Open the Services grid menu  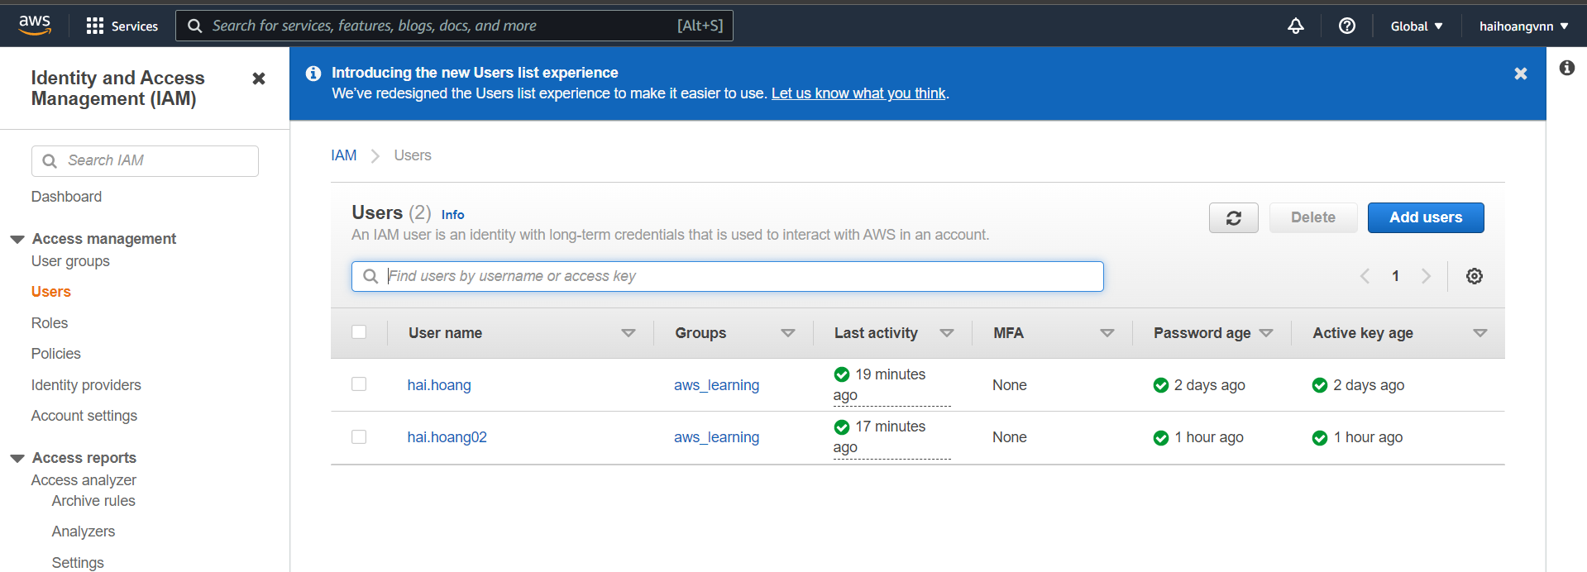pos(122,26)
